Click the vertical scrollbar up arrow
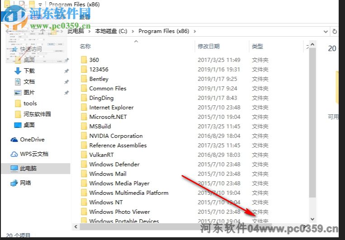Screen dimensions: 345x240 (x=312, y=44)
